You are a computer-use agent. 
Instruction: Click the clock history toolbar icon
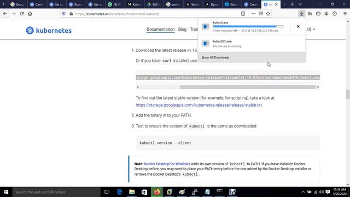point(334,14)
